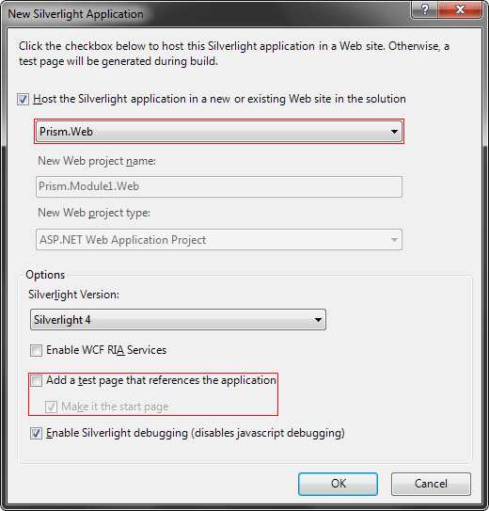489x511 pixels.
Task: Click the arrow on the Prism.Web combo box
Action: [394, 132]
